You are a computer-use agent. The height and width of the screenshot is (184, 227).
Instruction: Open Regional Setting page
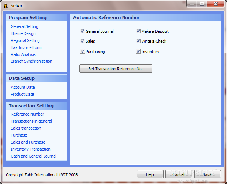(x=25, y=40)
